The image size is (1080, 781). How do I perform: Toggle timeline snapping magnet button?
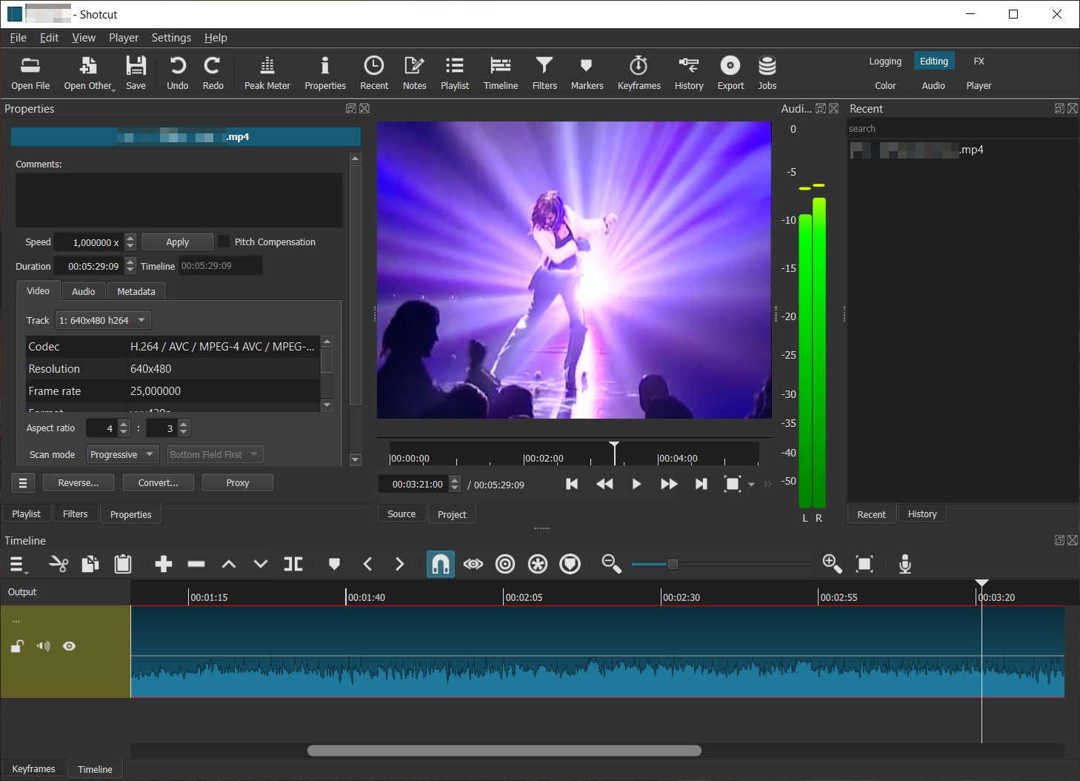click(440, 565)
